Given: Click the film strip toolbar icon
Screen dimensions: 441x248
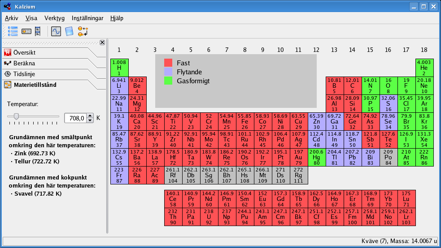Looking at the screenshot, I should (x=38, y=31).
